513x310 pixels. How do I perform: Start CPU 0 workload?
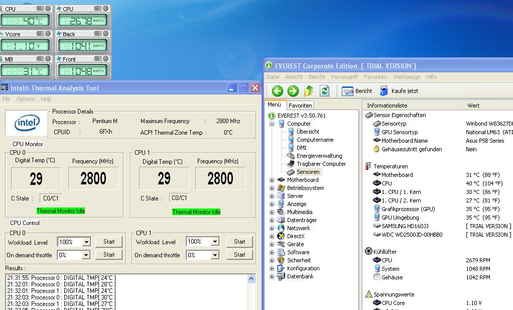point(109,242)
